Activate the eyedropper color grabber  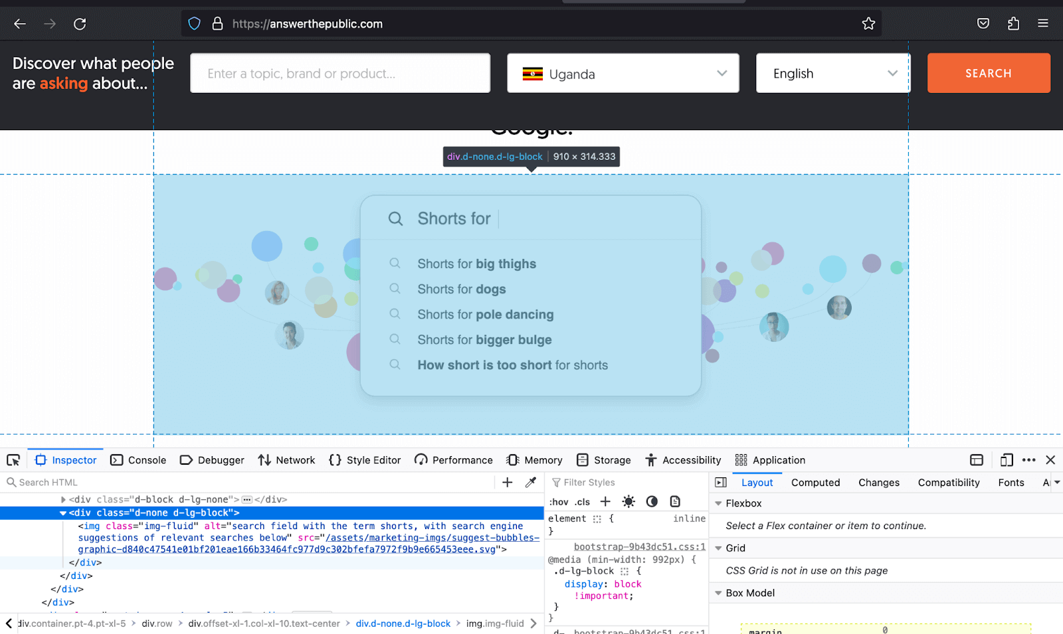click(x=530, y=482)
